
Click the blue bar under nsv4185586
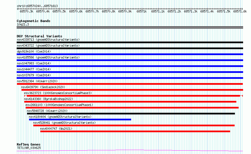[x=130, y=60]
